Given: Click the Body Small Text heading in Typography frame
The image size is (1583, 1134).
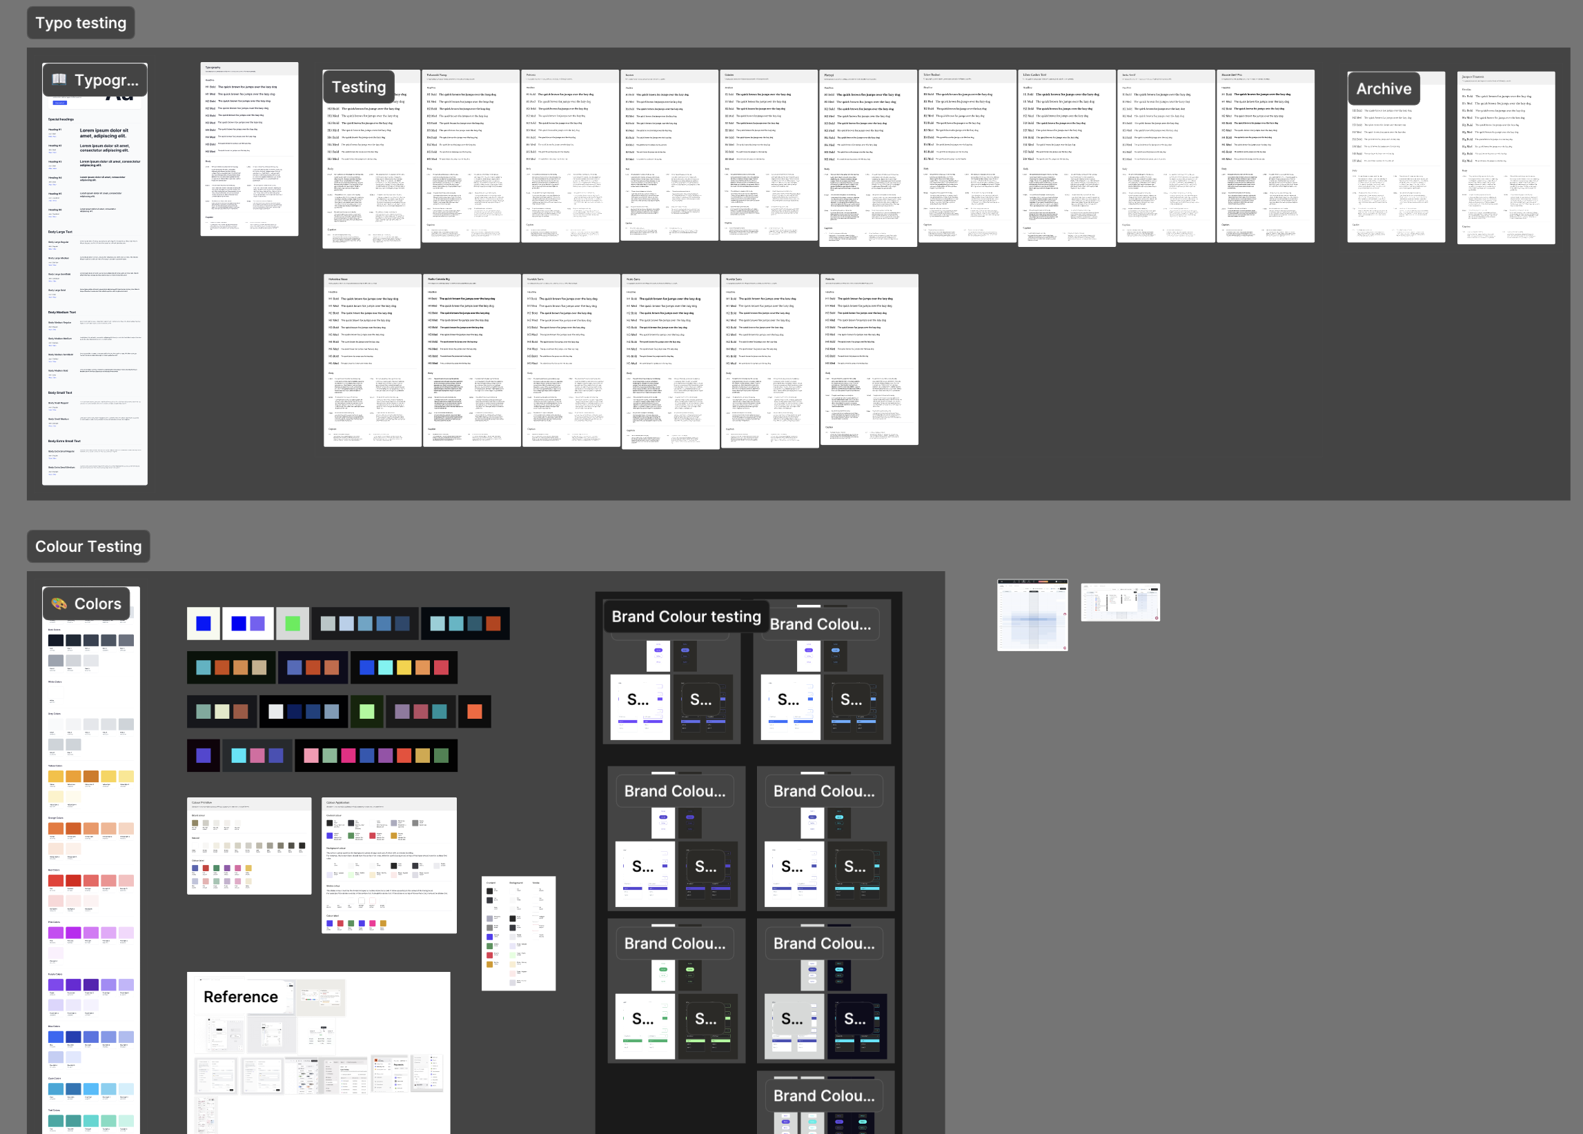Looking at the screenshot, I should (60, 393).
